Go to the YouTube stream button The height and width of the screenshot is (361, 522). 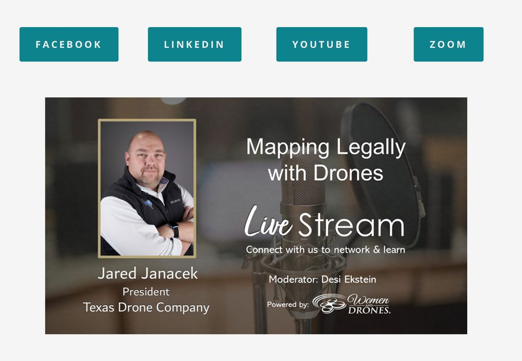click(x=322, y=44)
